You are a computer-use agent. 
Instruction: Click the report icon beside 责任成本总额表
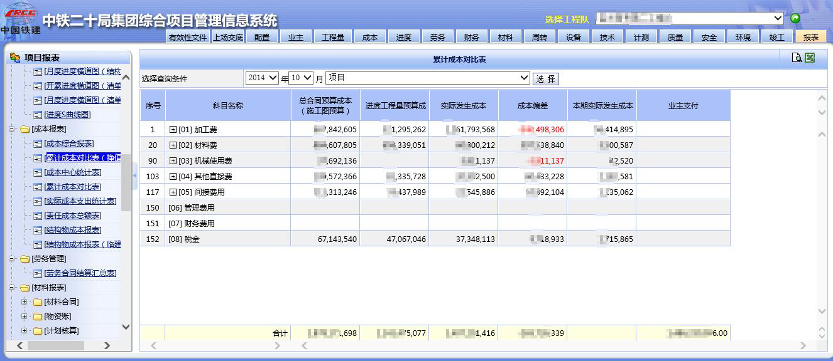pos(38,216)
